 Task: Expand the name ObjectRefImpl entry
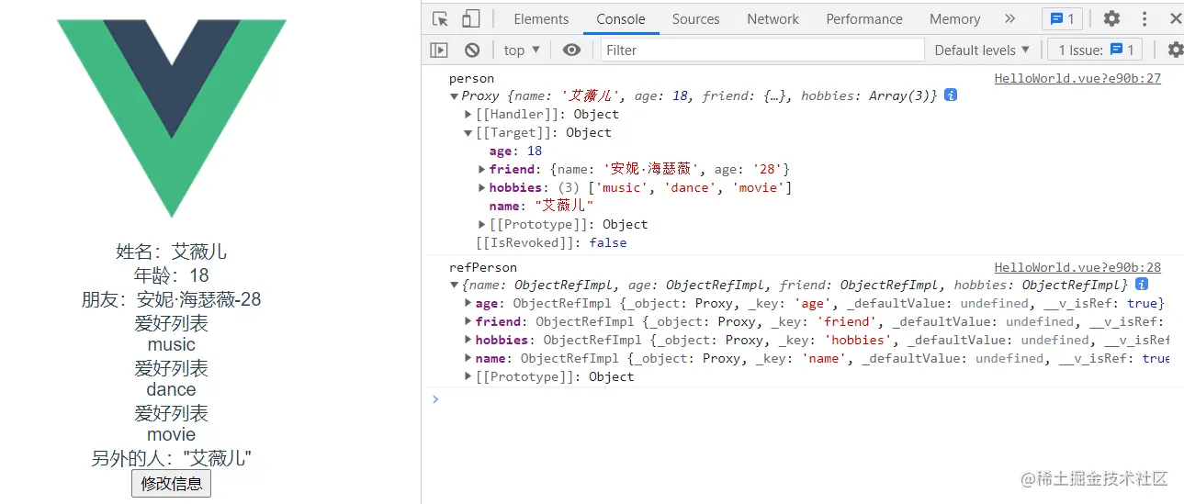pyautogui.click(x=468, y=358)
